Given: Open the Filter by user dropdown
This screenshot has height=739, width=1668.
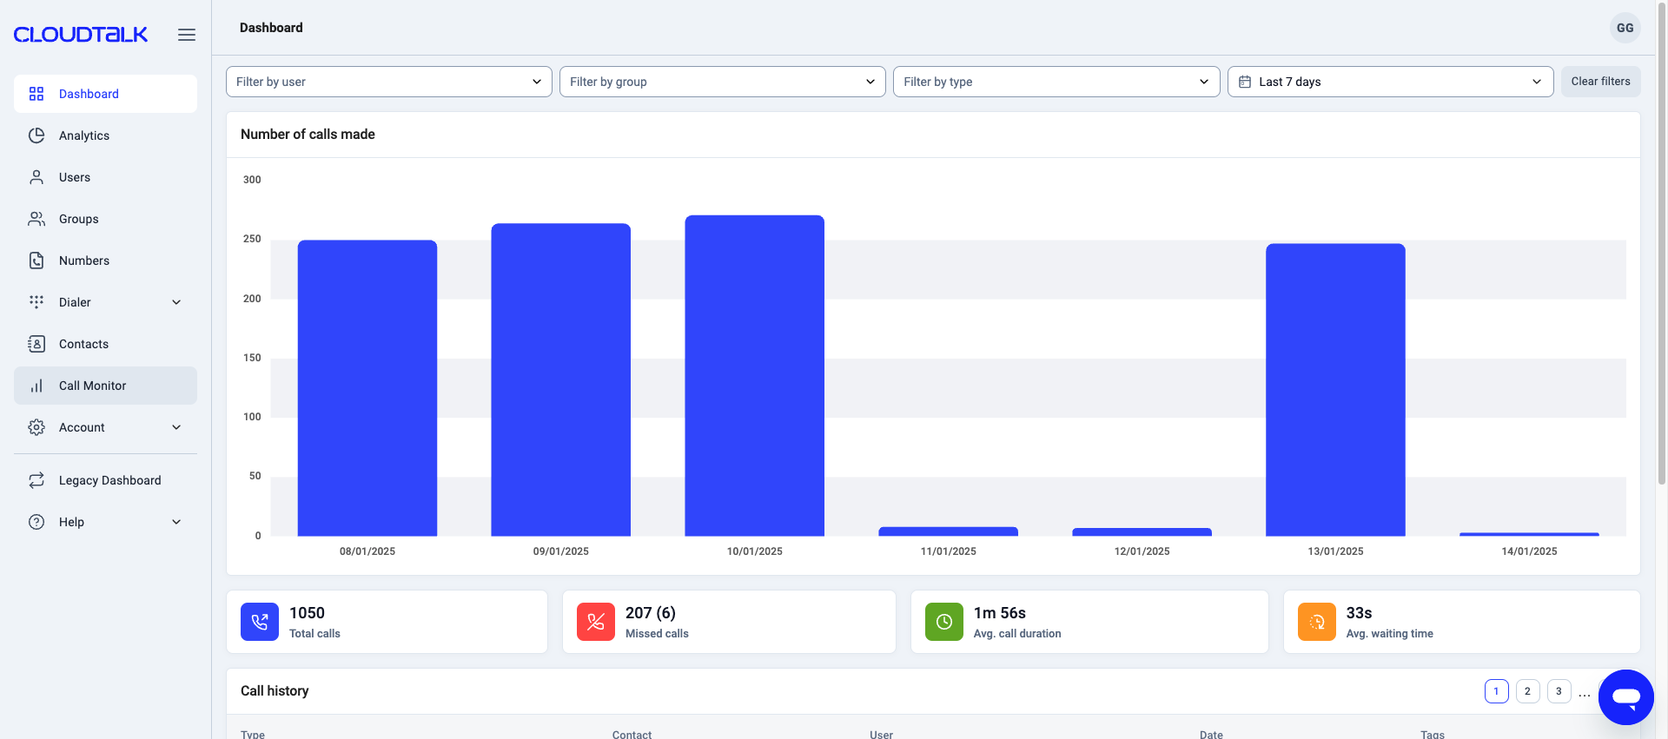Looking at the screenshot, I should 389,82.
